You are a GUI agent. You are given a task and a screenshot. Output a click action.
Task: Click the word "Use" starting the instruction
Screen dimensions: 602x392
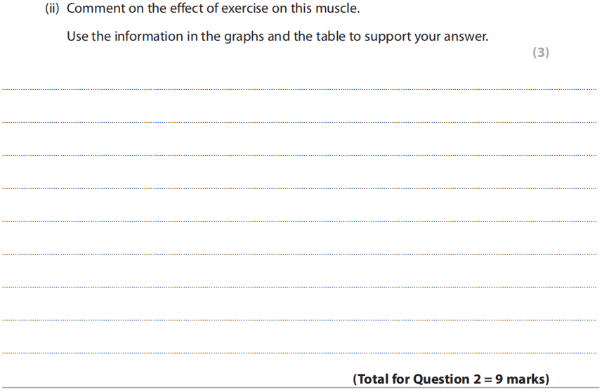coord(77,36)
